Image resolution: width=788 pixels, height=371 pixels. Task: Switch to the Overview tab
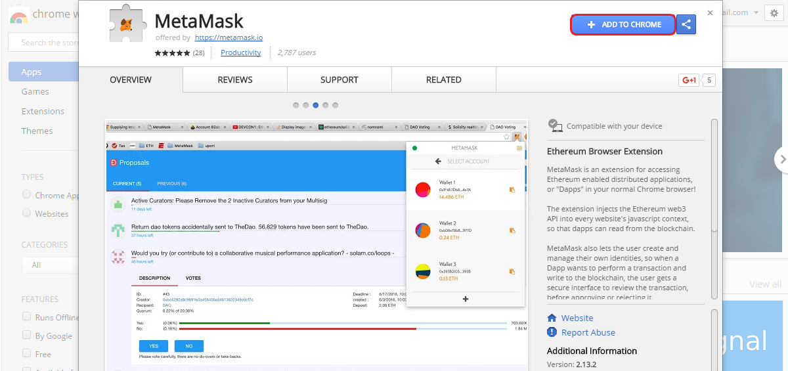[131, 79]
